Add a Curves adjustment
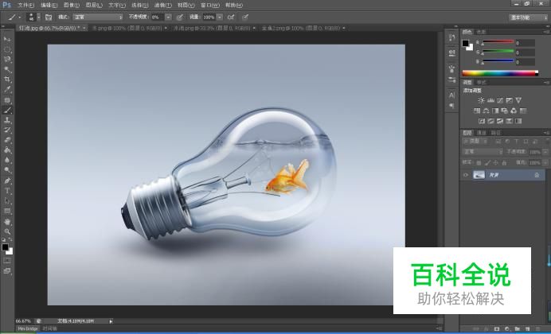Viewport: 551px width, 334px height. tap(500, 100)
